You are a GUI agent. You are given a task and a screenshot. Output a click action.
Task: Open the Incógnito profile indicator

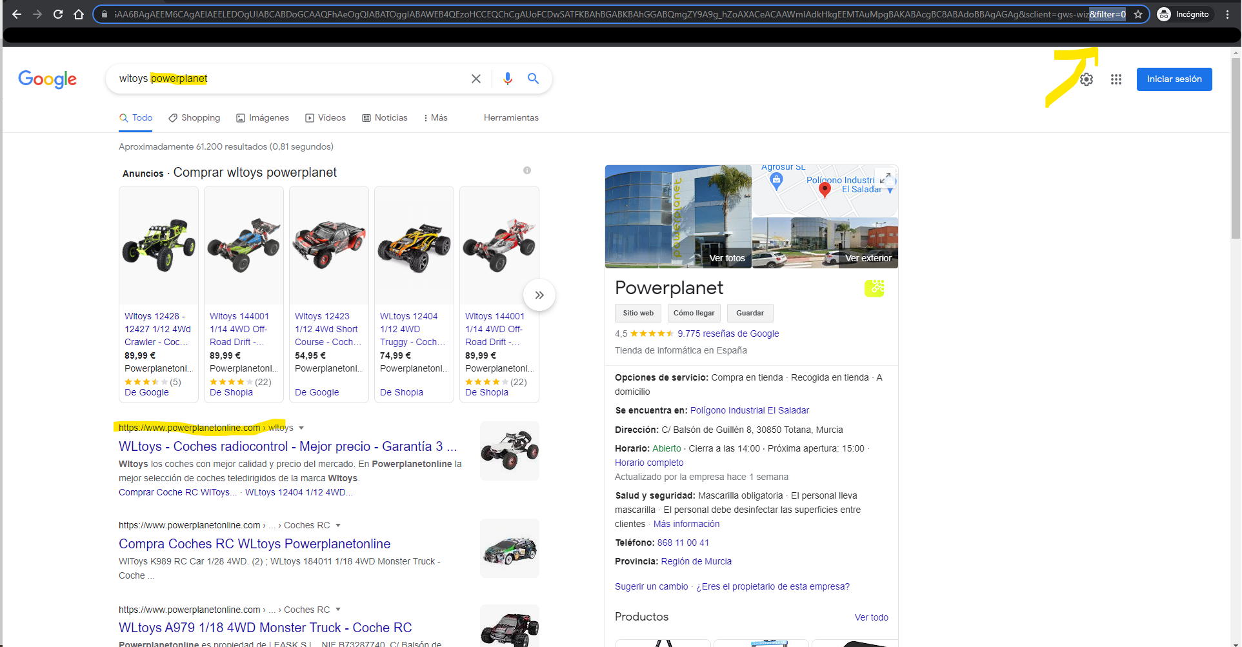pyautogui.click(x=1183, y=14)
